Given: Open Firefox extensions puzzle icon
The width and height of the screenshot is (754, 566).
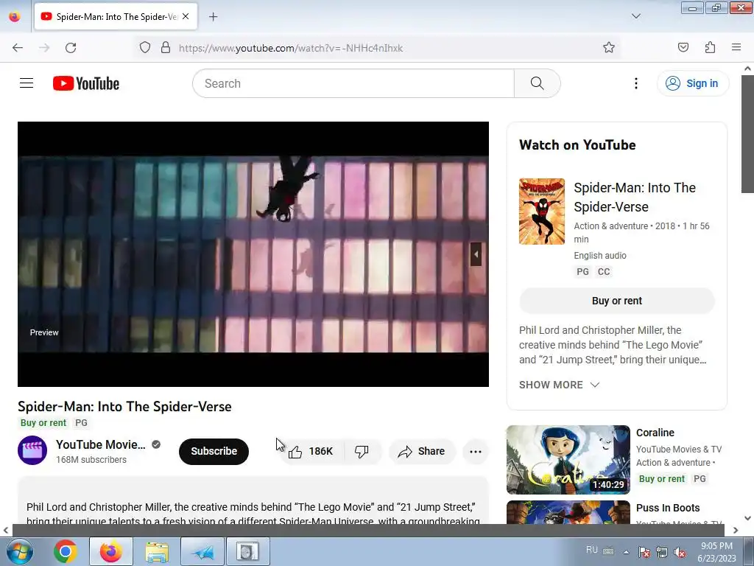Looking at the screenshot, I should coord(710,48).
